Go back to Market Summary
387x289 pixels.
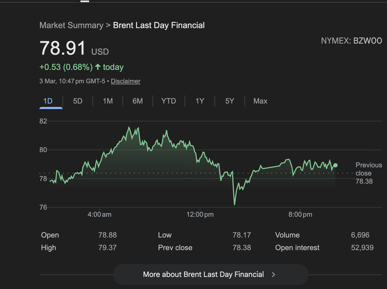(x=71, y=25)
